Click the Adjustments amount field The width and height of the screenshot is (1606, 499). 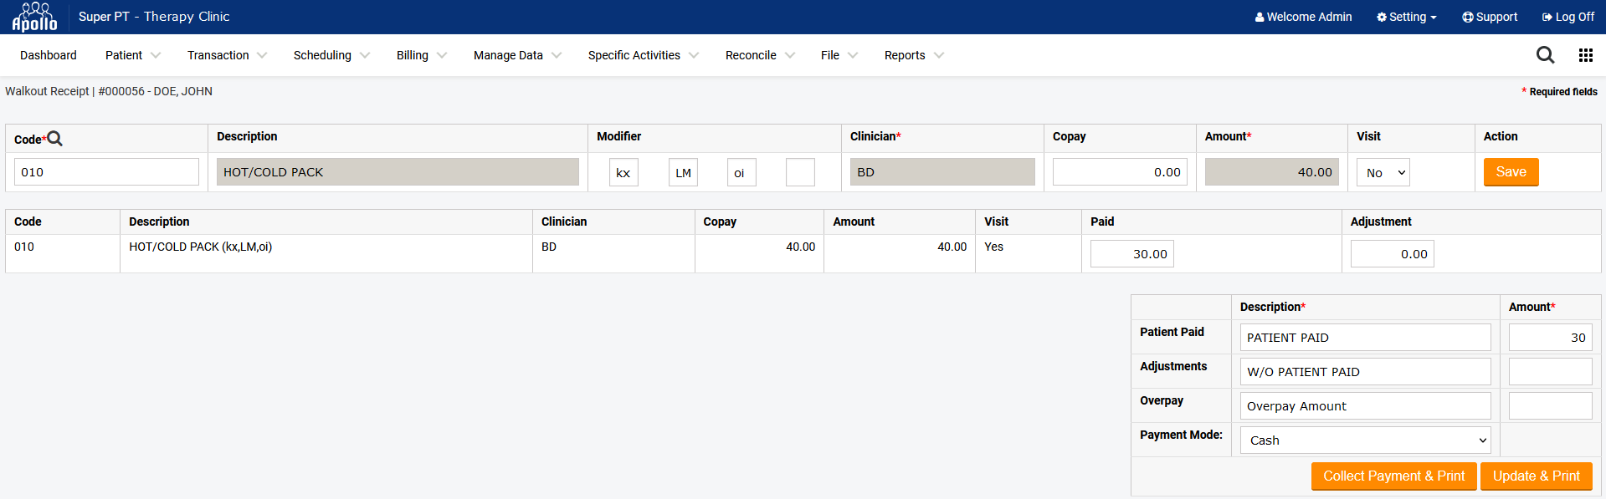1550,372
